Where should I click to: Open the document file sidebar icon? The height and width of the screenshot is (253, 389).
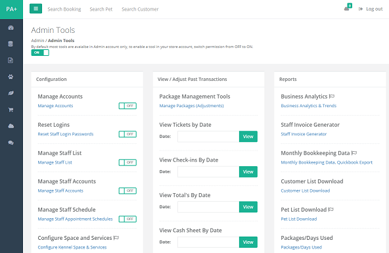(11, 60)
